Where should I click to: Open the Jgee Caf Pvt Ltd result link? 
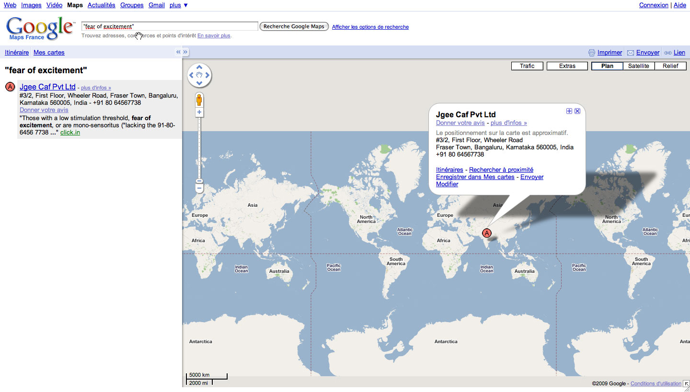click(x=47, y=87)
